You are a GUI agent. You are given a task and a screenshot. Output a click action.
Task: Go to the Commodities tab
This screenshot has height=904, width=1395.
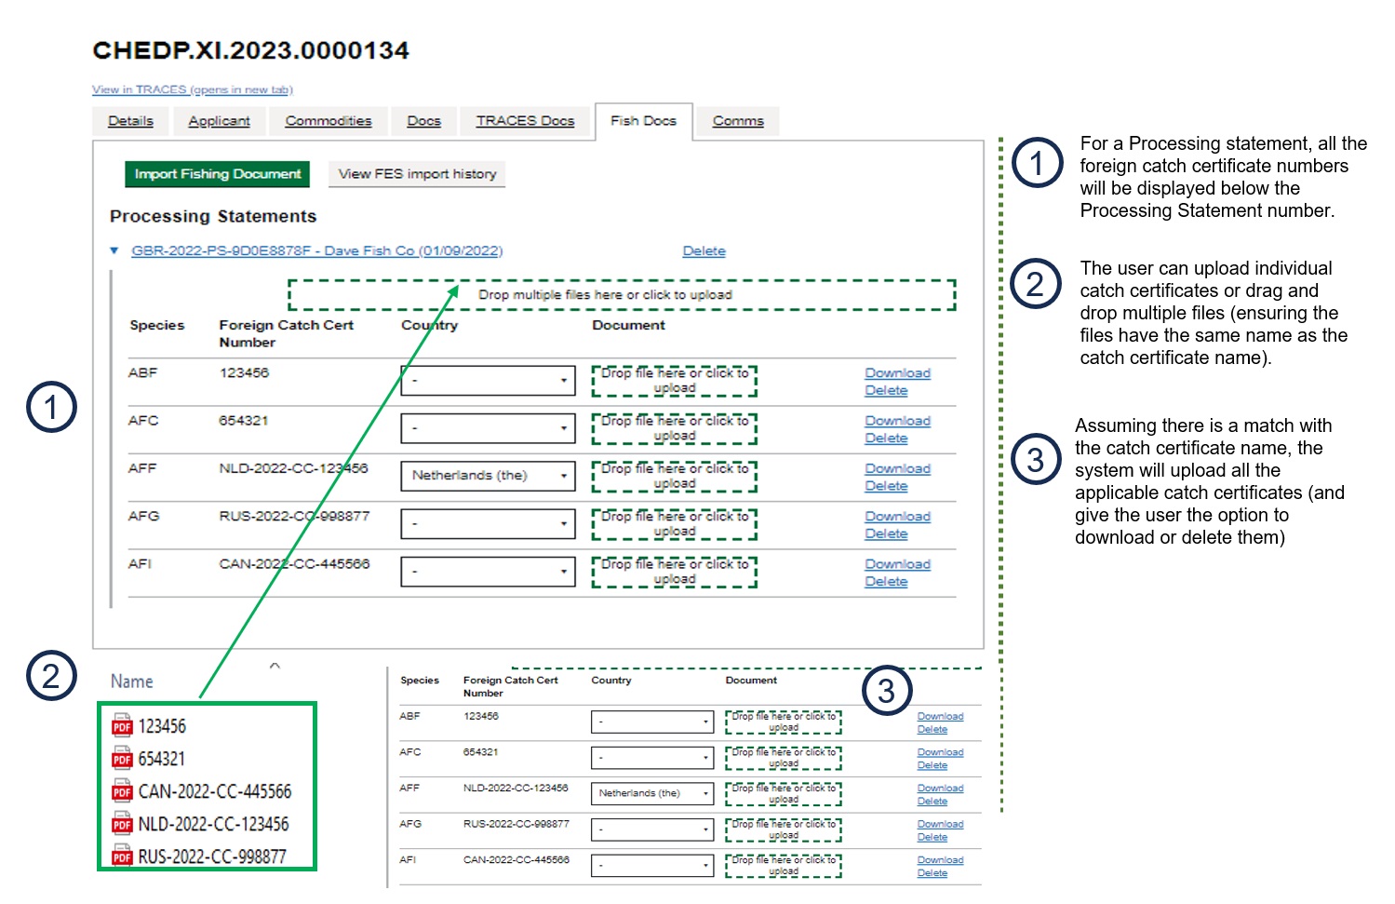[329, 121]
